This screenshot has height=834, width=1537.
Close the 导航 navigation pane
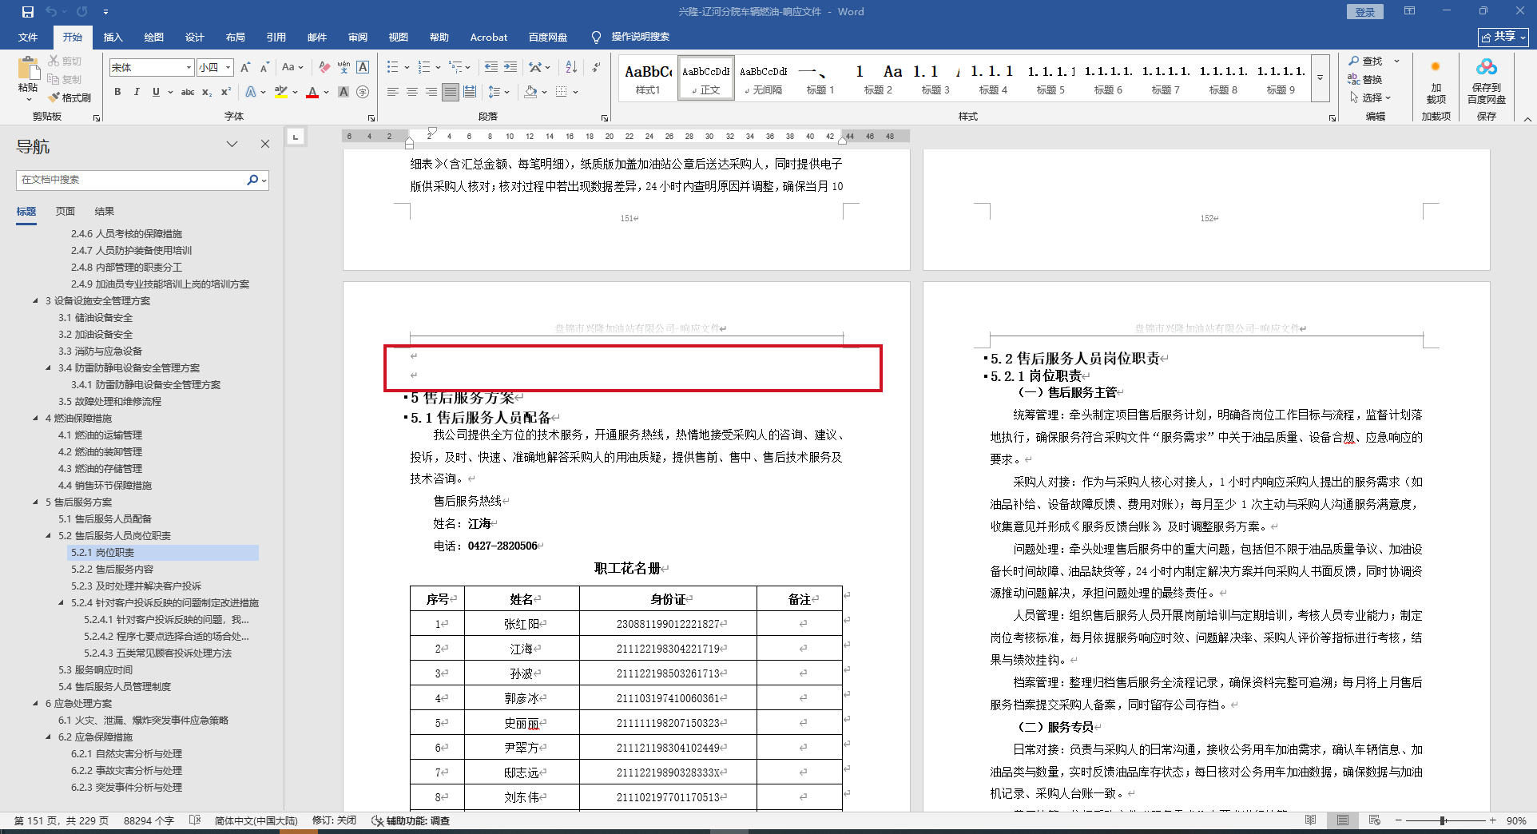(x=265, y=144)
